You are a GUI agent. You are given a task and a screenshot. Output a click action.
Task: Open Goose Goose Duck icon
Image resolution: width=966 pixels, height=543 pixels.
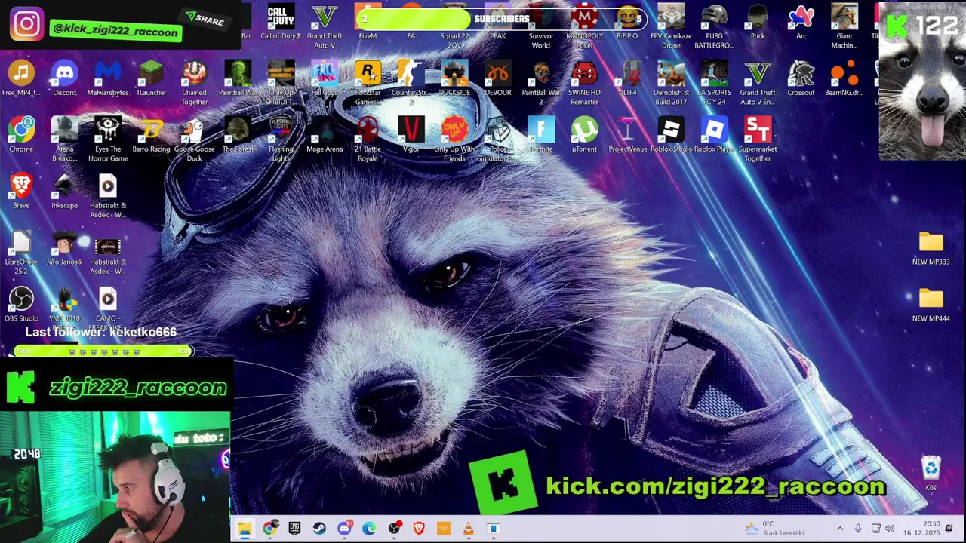pos(194,140)
